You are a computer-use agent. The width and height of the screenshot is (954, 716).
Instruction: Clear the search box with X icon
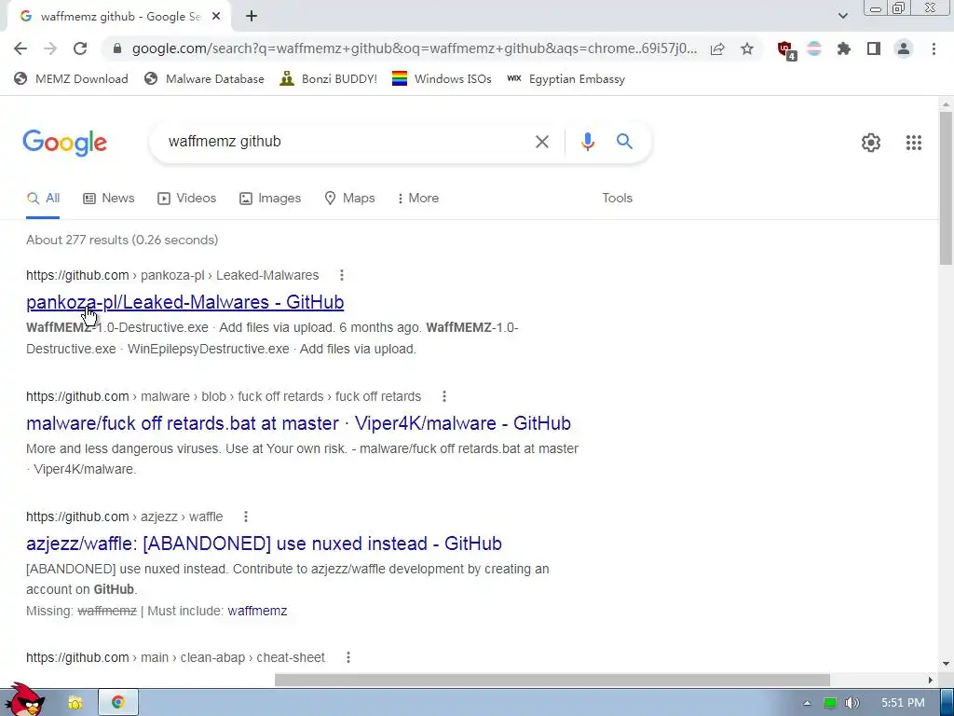tap(541, 142)
